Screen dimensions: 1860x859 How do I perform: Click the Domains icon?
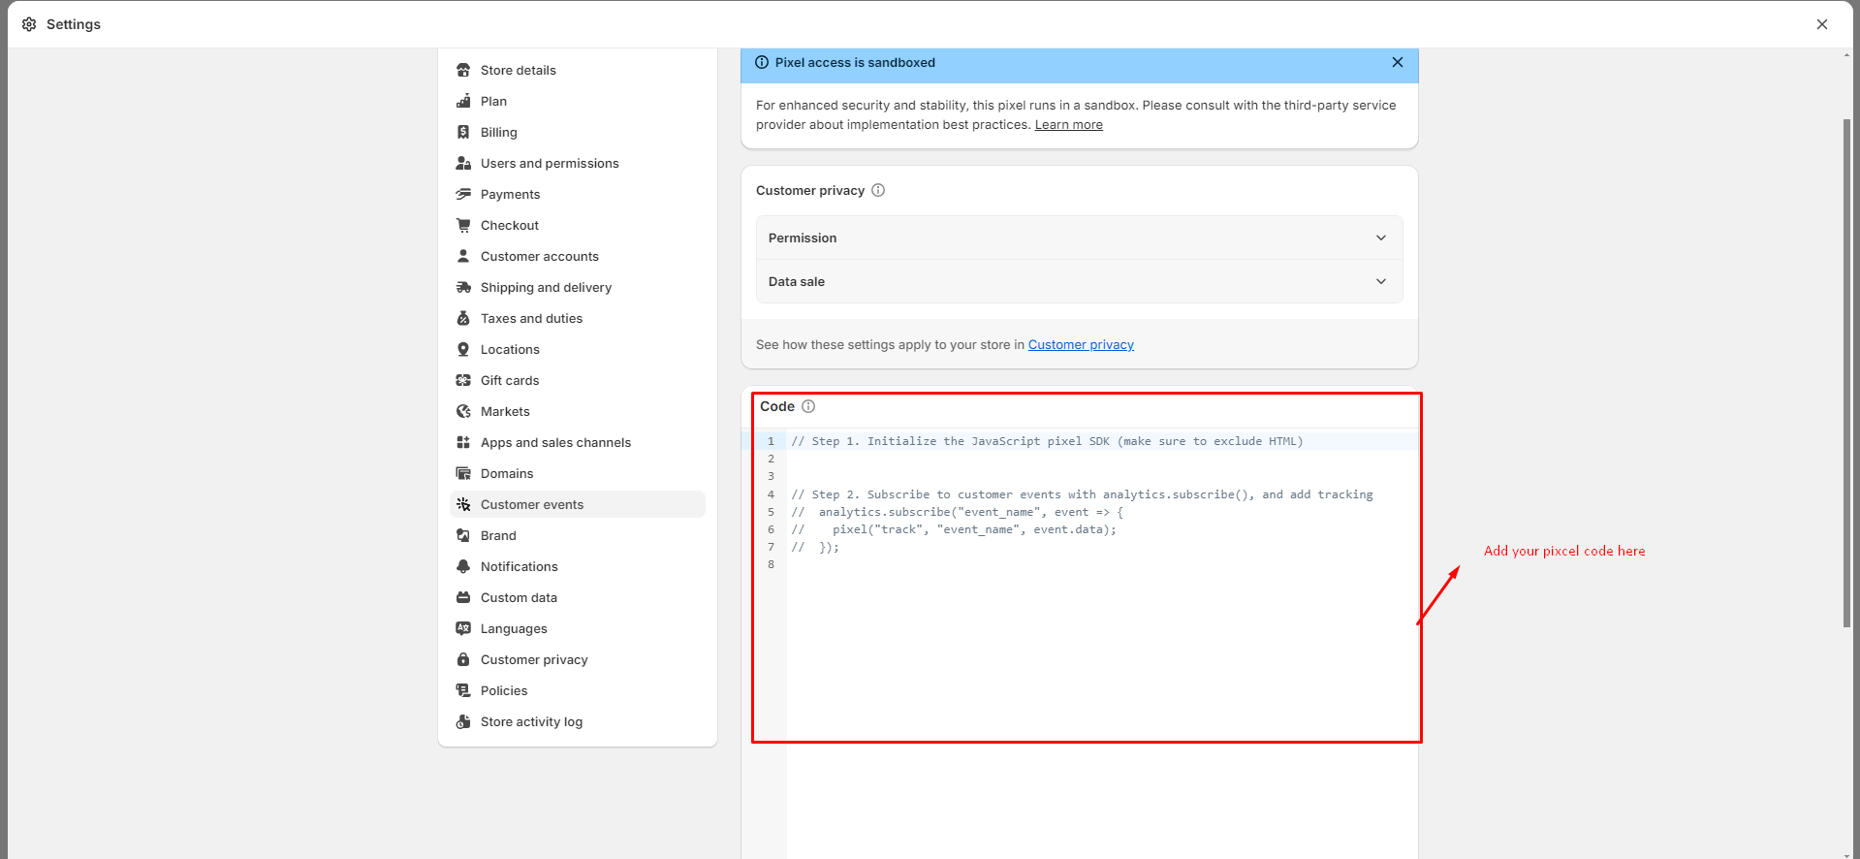point(463,473)
